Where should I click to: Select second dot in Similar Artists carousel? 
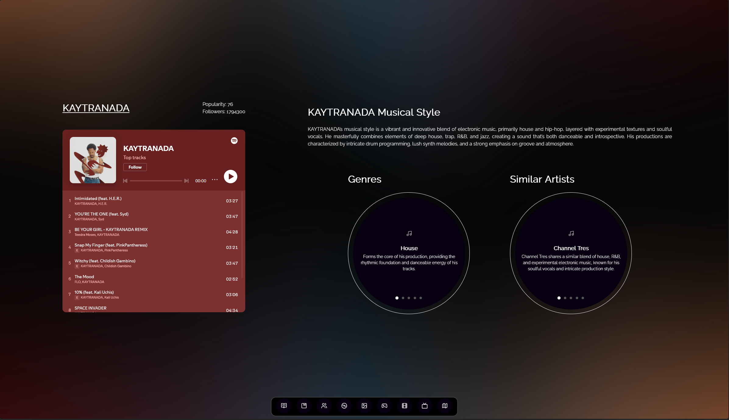coord(565,298)
